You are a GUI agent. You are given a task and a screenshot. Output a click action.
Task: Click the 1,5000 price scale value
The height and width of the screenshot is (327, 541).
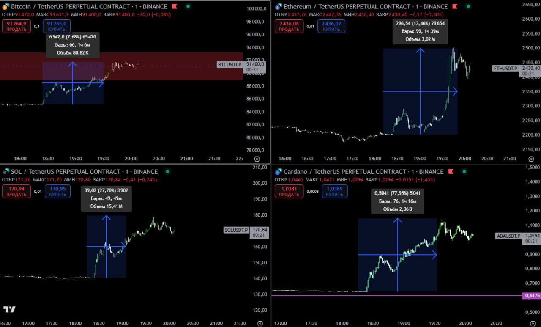tap(532, 168)
